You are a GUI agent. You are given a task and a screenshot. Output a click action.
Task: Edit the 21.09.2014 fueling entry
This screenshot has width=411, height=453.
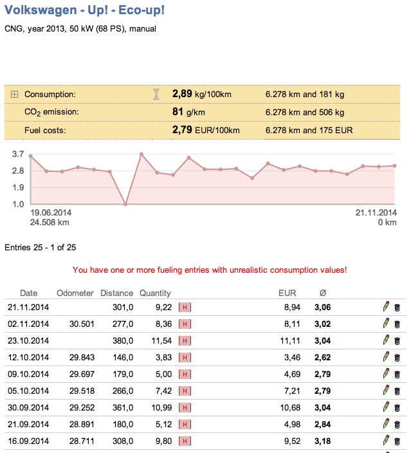point(386,424)
